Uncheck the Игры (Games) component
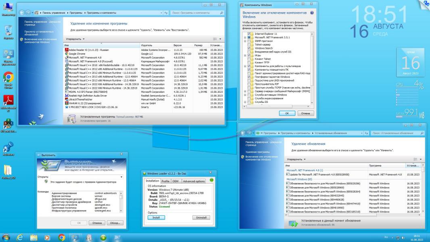 pos(249,55)
